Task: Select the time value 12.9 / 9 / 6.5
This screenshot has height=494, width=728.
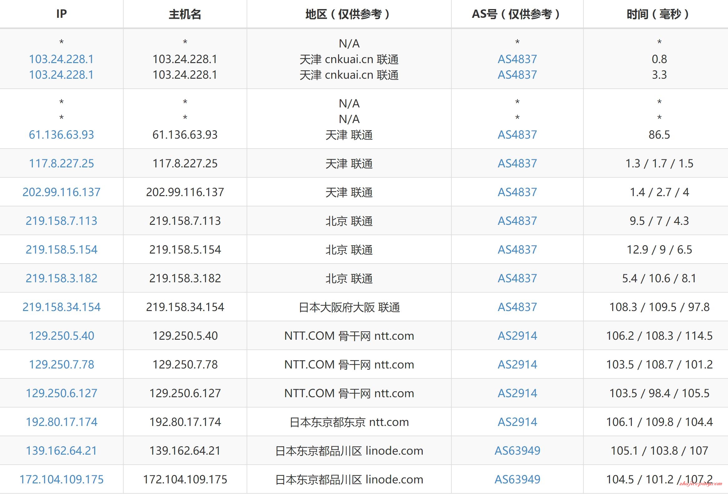Action: 659,250
